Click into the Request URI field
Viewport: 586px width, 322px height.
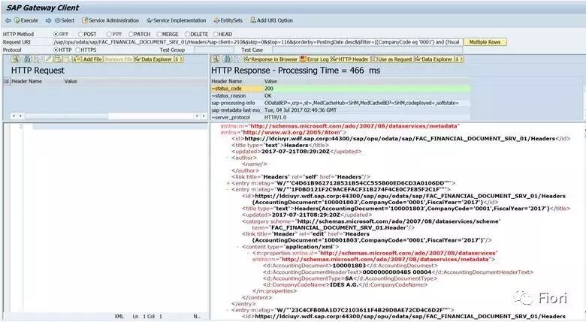point(258,42)
